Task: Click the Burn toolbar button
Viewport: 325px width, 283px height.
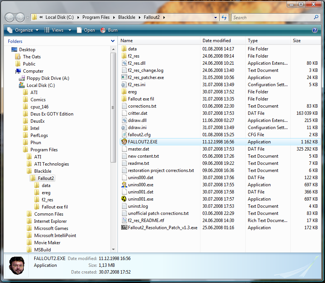Action: 109,30
